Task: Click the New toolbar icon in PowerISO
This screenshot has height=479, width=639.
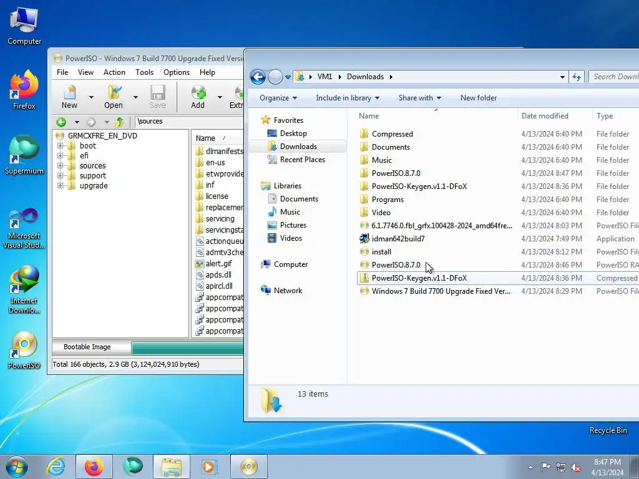Action: coord(70,97)
